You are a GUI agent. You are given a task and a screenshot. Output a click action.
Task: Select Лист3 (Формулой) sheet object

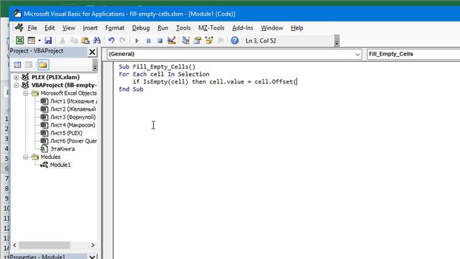point(73,117)
